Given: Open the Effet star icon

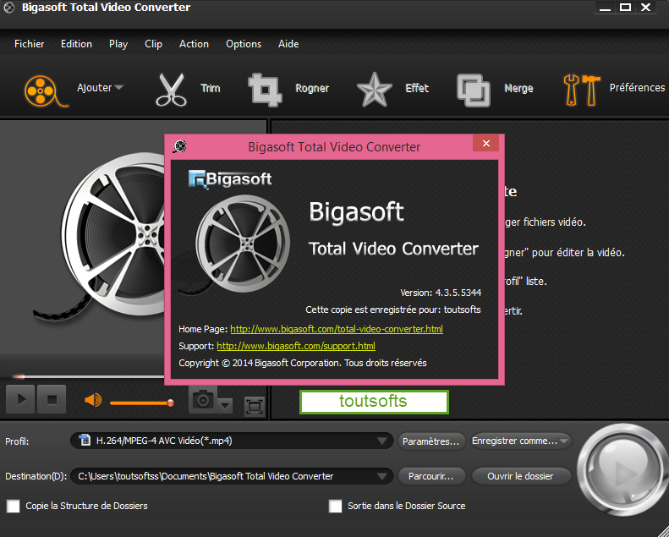Looking at the screenshot, I should click(x=374, y=90).
